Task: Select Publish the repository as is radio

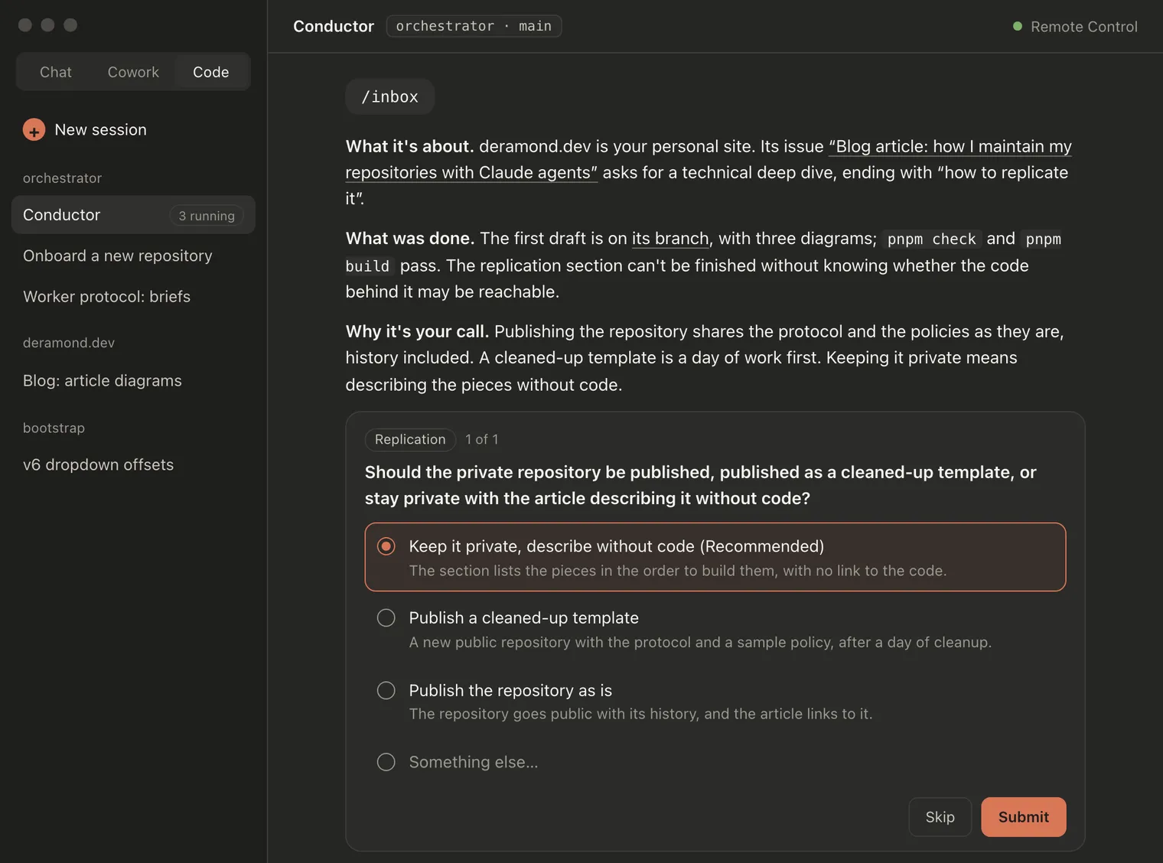Action: tap(386, 691)
